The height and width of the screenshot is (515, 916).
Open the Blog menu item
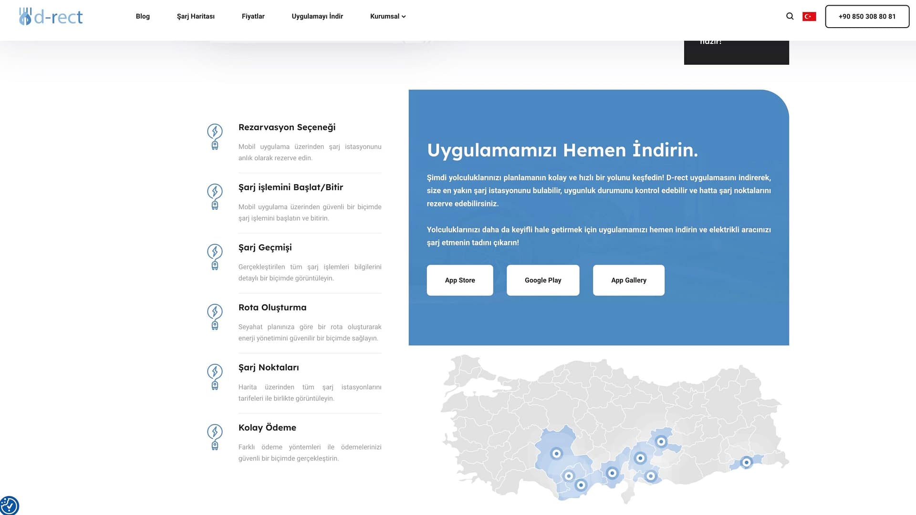tap(143, 16)
